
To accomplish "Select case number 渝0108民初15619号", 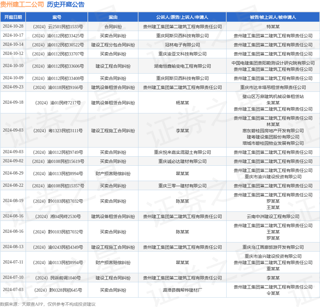I will (58, 161).
